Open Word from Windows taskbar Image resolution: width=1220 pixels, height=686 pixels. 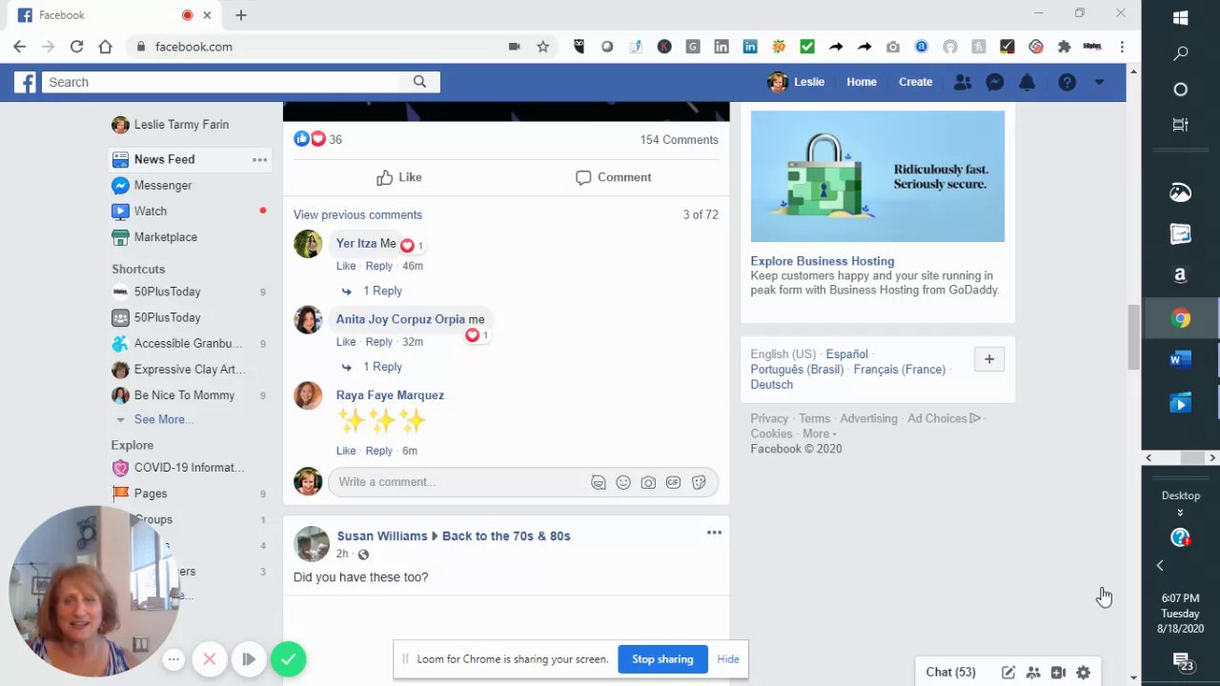coord(1180,360)
